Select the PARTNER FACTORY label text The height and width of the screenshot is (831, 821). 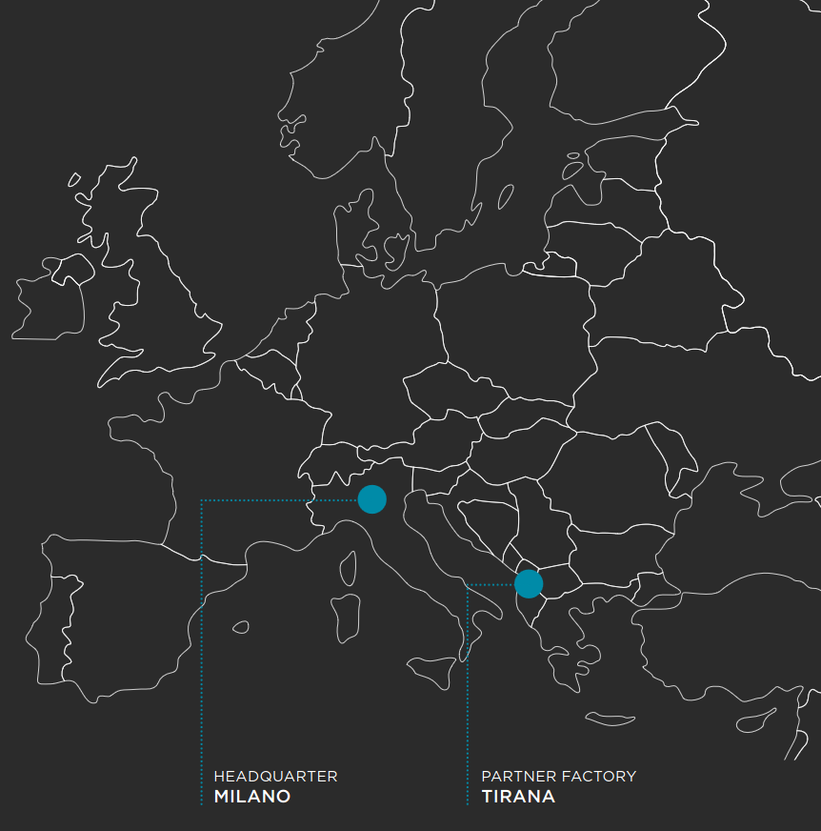point(559,777)
